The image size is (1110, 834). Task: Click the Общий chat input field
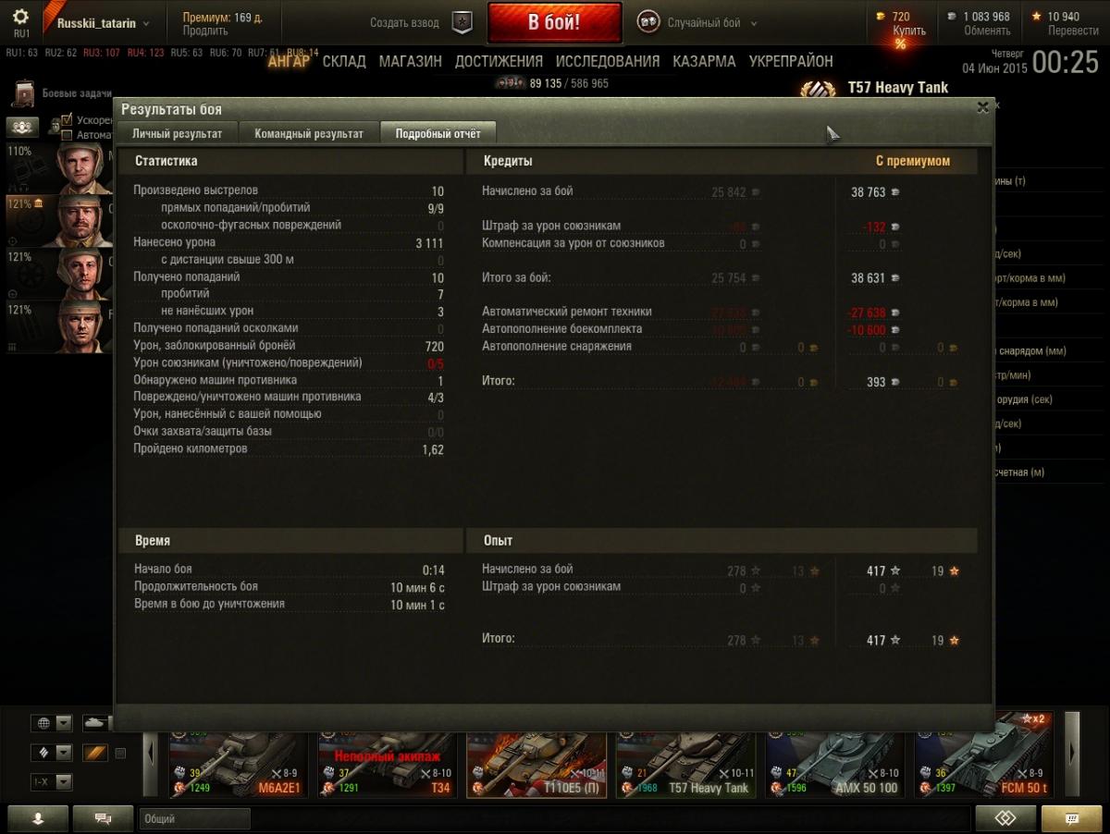[195, 818]
